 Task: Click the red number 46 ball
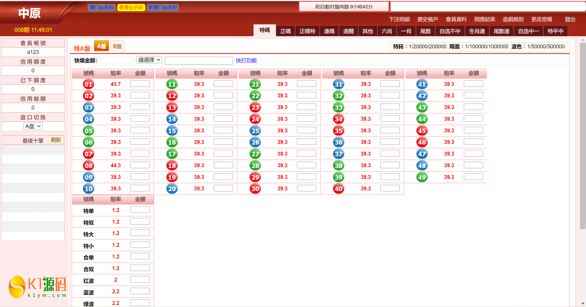(x=422, y=142)
